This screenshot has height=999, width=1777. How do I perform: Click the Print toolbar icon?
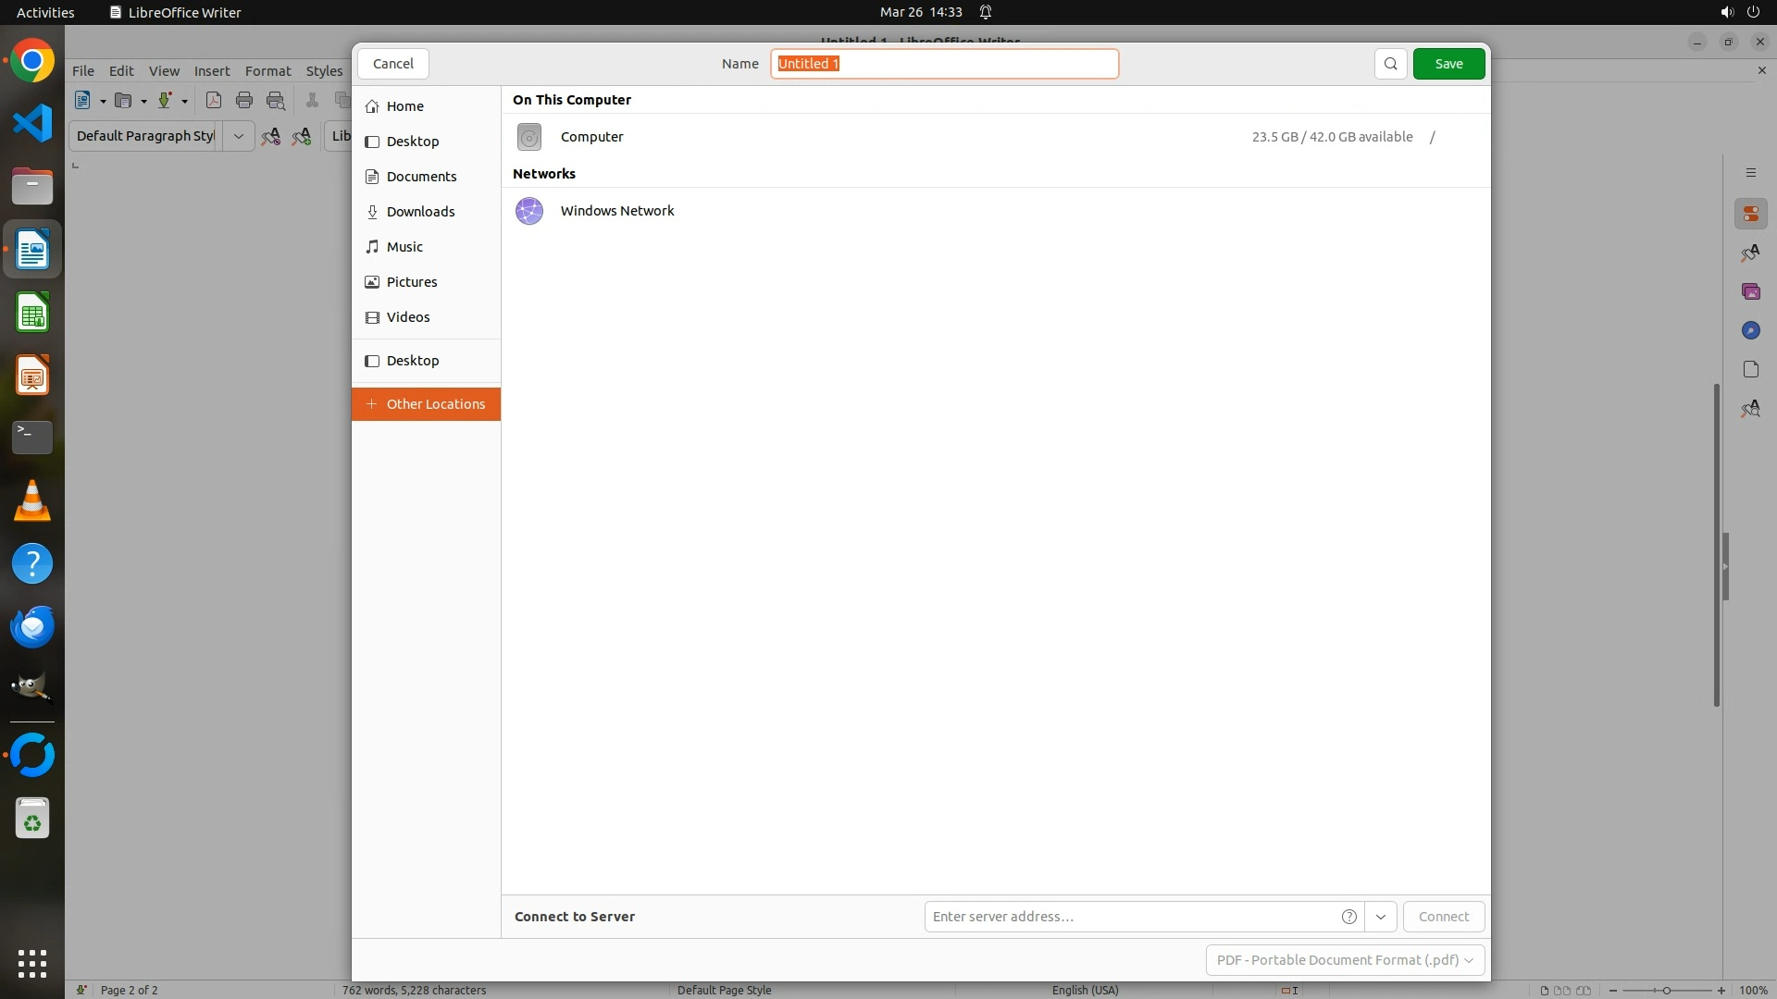tap(244, 101)
